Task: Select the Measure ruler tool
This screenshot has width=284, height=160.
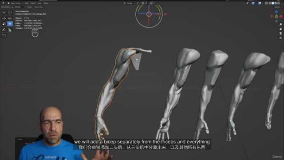Action: tap(10, 30)
